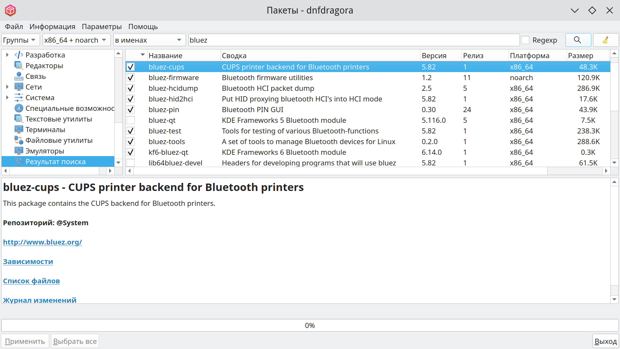Uncheck the bluez-firmware package checkbox

tap(130, 78)
